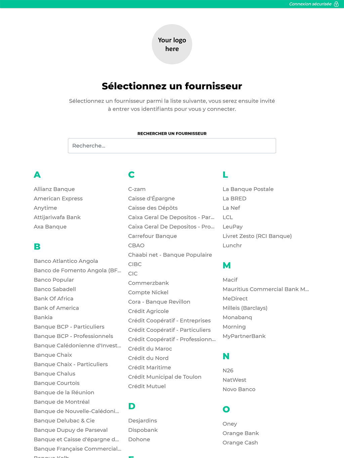Select Bank of America

point(56,308)
